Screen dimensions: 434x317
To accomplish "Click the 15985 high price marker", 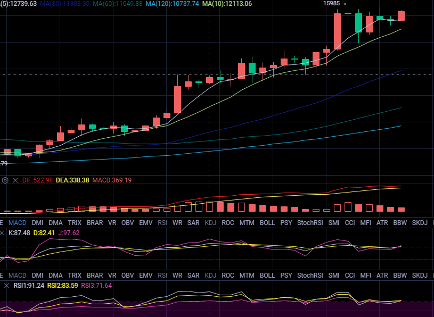I will click(x=334, y=4).
